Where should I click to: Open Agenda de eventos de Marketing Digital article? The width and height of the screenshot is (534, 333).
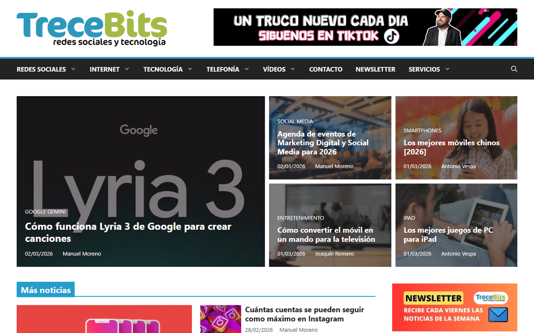coord(323,143)
